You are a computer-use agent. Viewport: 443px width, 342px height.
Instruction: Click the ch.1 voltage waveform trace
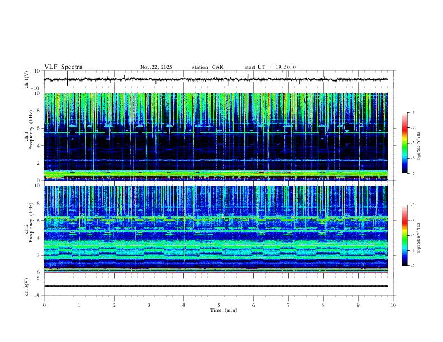pyautogui.click(x=216, y=79)
